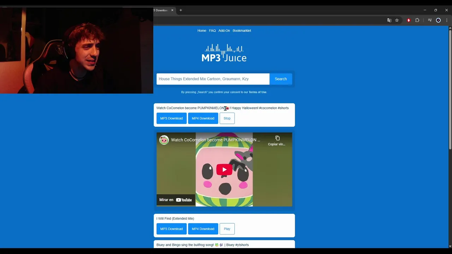Click MP3 Download for CoComelon PUMPKINMELON
The image size is (452, 254).
pyautogui.click(x=172, y=118)
